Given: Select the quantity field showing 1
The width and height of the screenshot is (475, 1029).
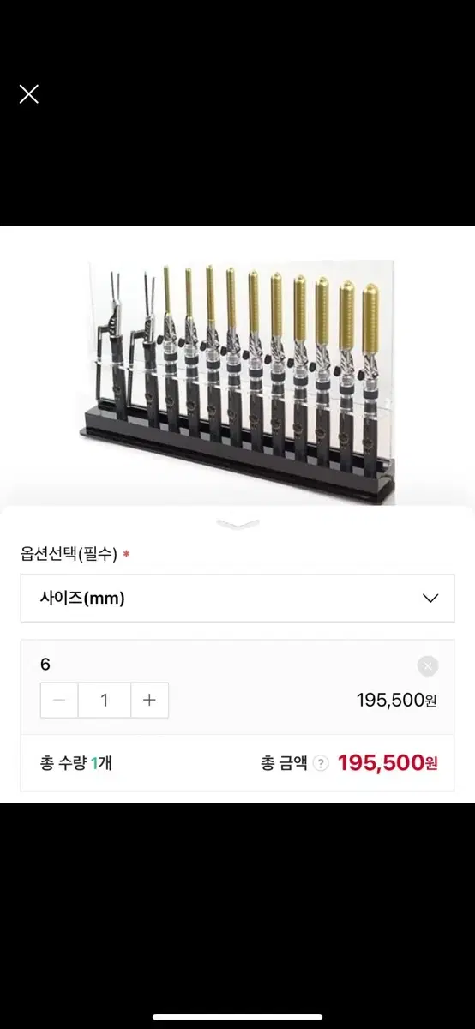Looking at the screenshot, I should click(105, 700).
